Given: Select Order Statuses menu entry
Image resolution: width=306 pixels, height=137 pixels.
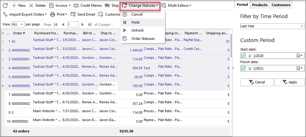Looking at the screenshot, I should coord(143,39).
